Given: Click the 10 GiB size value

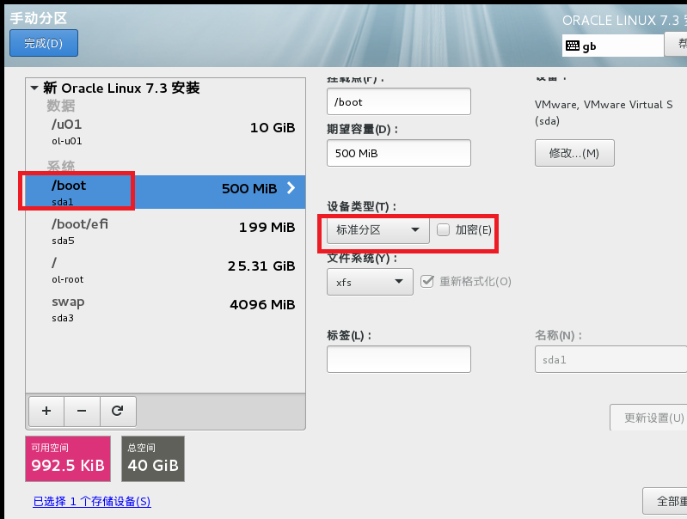Looking at the screenshot, I should pos(273,127).
